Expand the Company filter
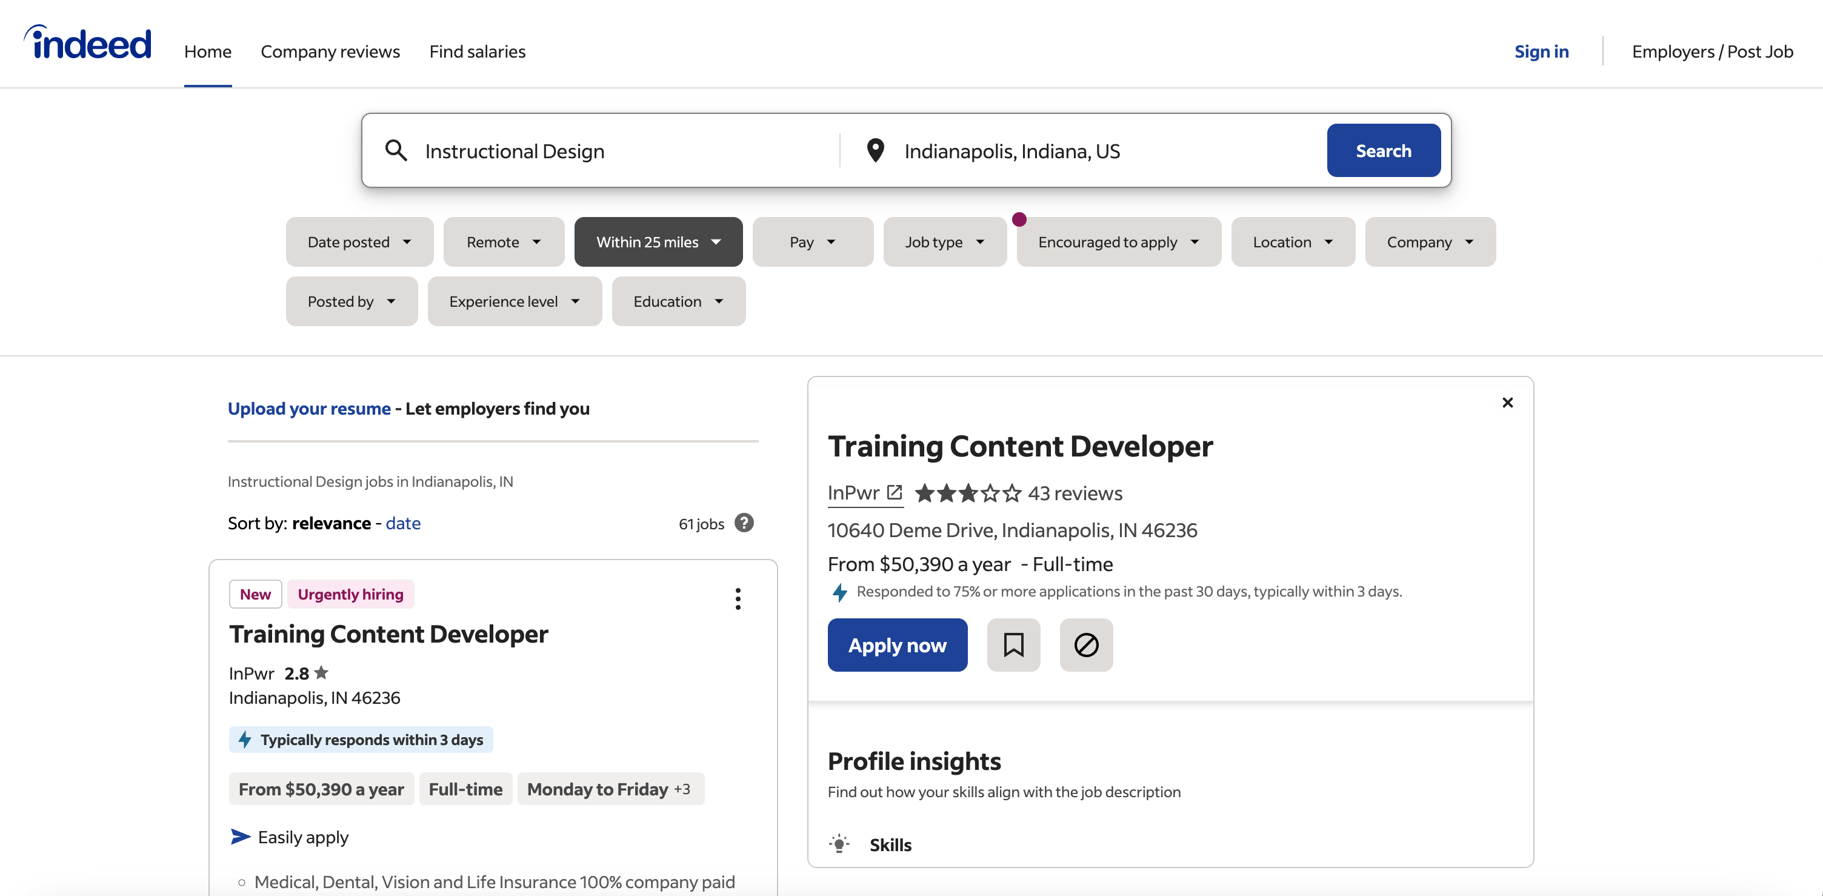Screen dimensions: 1823x896 click(1430, 242)
